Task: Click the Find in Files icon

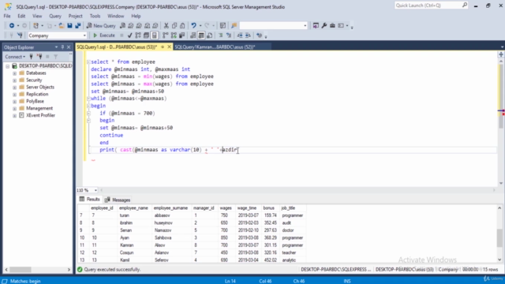Action: (x=234, y=25)
